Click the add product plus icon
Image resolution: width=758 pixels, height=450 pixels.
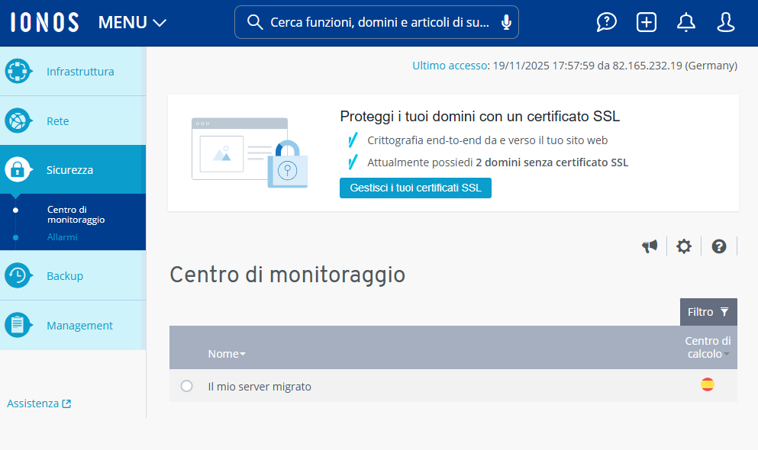(x=646, y=22)
